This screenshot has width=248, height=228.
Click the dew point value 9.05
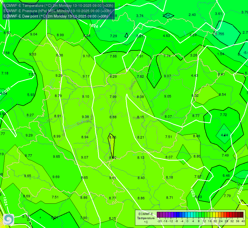(168, 96)
